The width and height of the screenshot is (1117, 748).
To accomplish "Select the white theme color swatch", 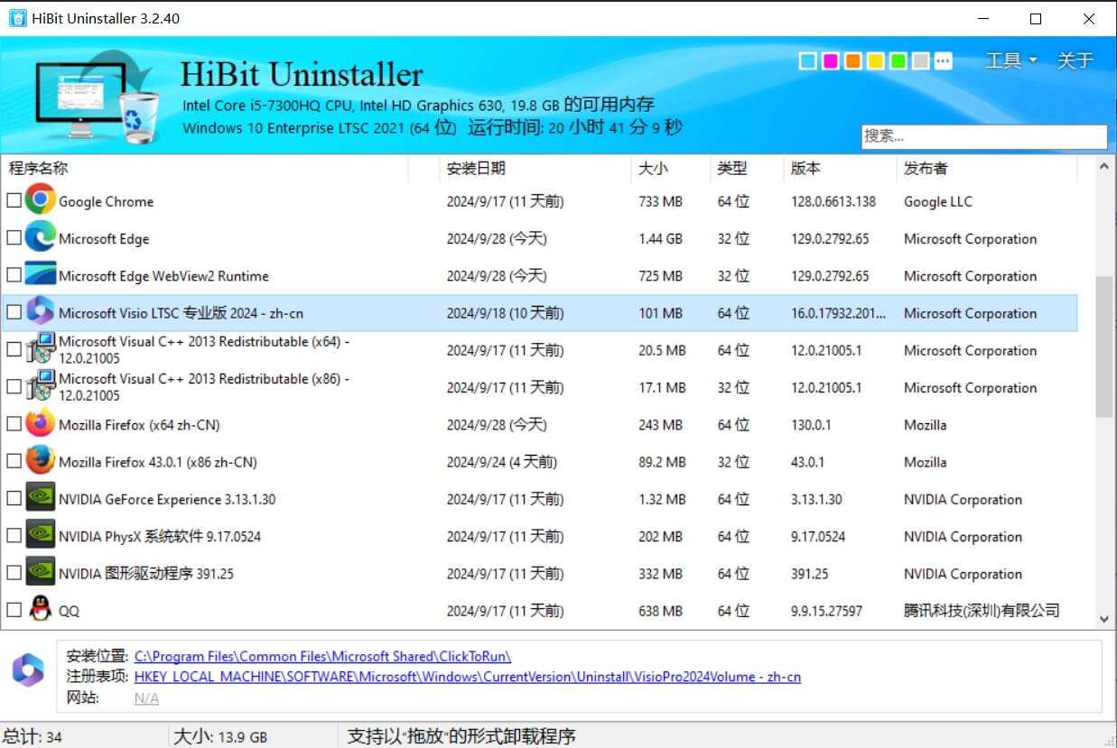I will click(807, 60).
